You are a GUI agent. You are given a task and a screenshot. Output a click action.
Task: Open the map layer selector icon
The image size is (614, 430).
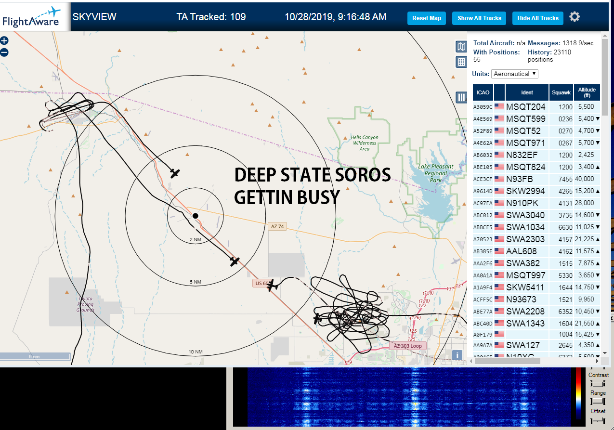pyautogui.click(x=461, y=47)
